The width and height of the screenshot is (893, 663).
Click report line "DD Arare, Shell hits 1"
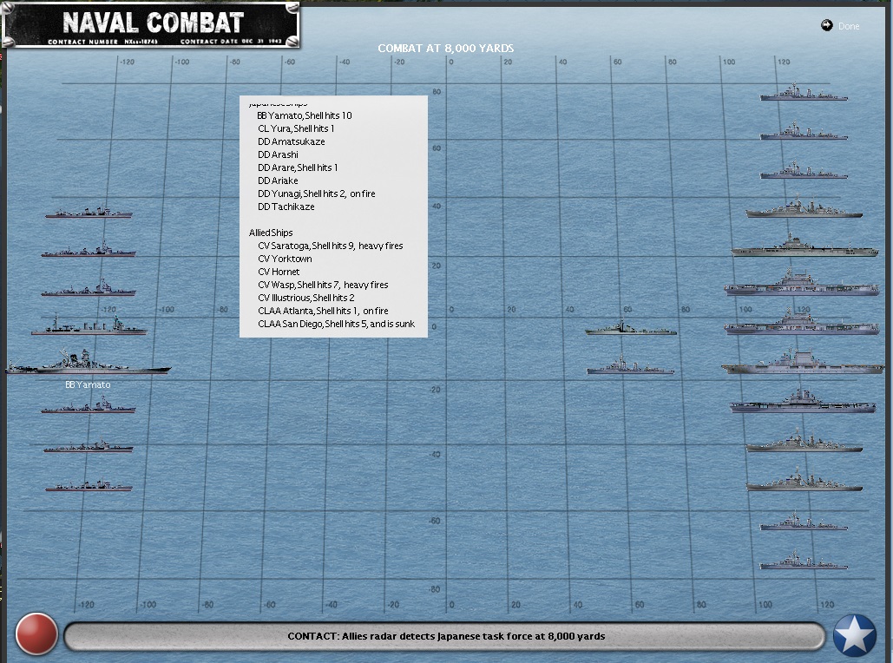[298, 168]
